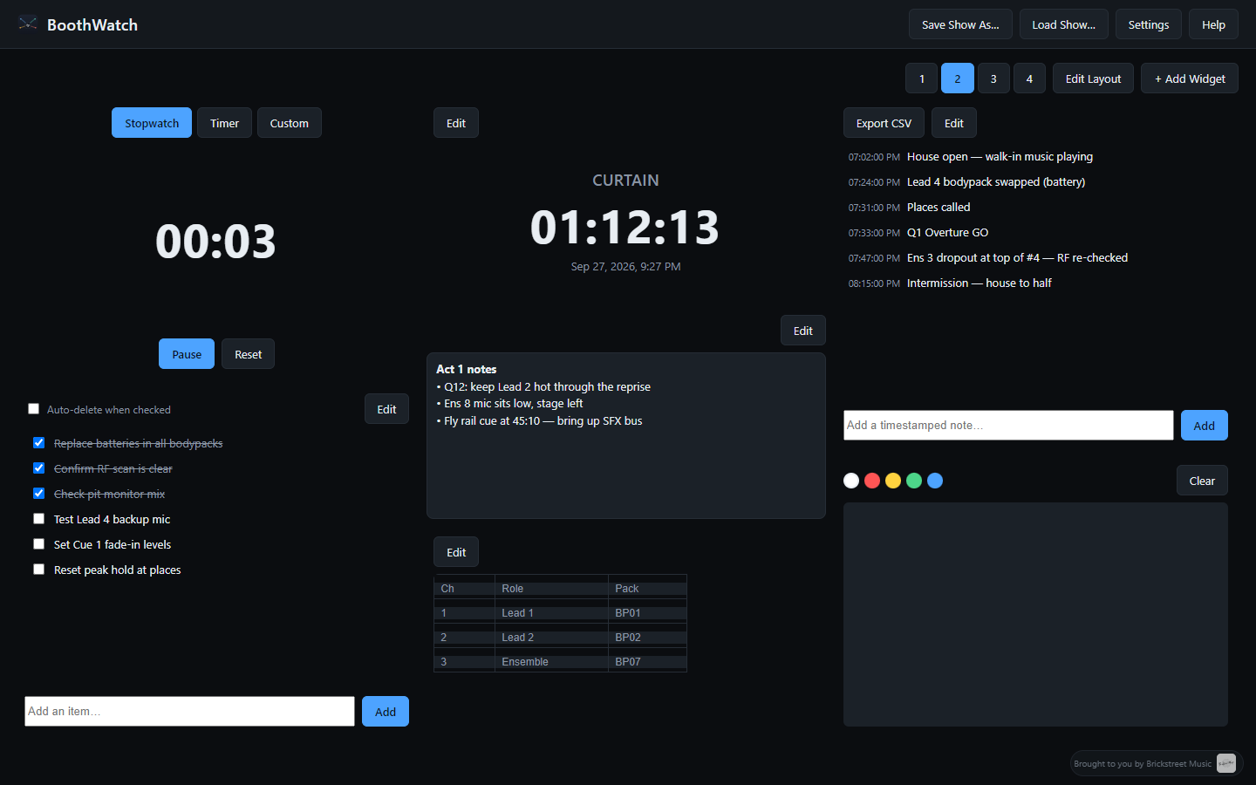This screenshot has height=785, width=1256.
Task: Select the blue color swatch
Action: click(935, 481)
